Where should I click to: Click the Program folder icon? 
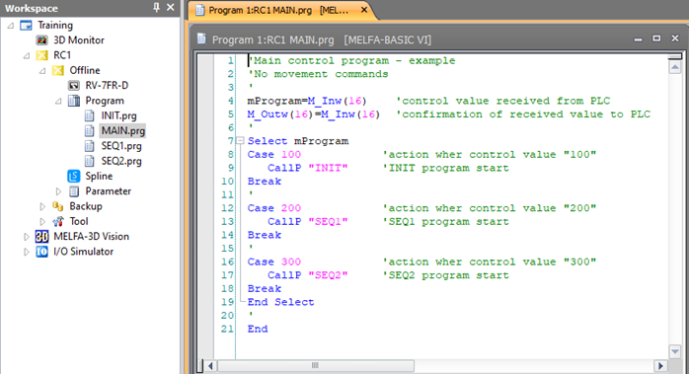coord(74,101)
